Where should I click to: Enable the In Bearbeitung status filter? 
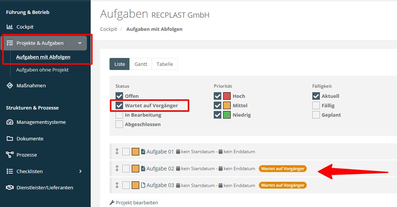[x=119, y=115]
